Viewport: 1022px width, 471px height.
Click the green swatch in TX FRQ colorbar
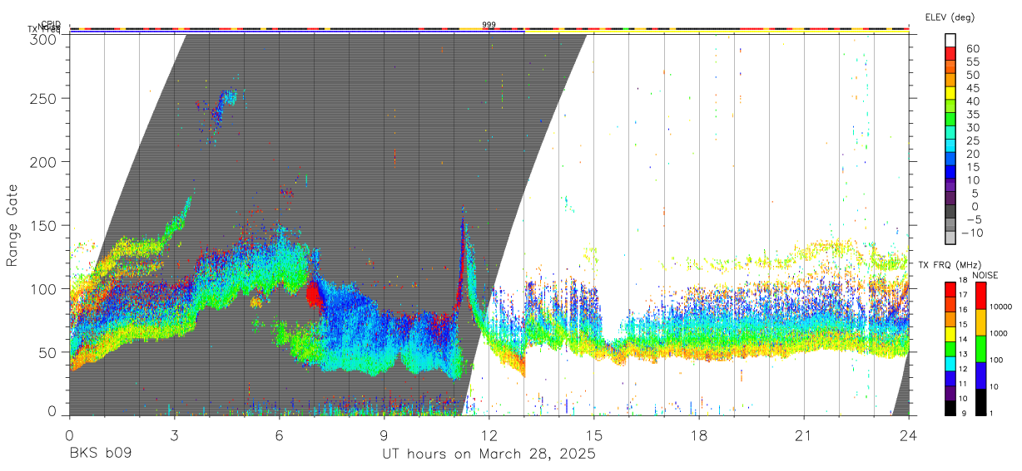pyautogui.click(x=950, y=347)
